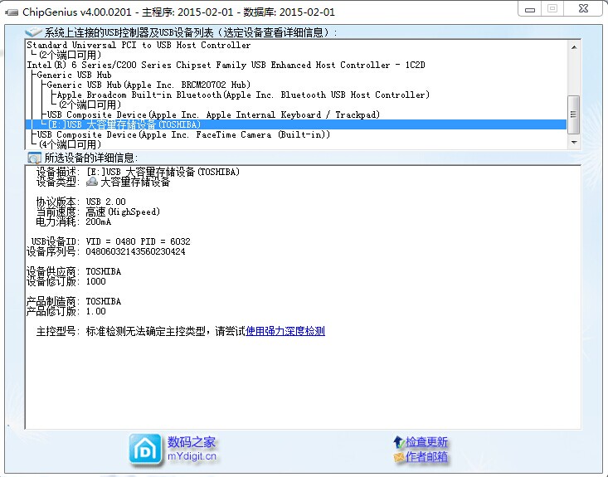Click the USB 2.00 protocol version value

click(106, 202)
